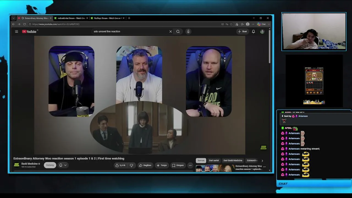Open the tab search dropdown arrow

(13, 18)
